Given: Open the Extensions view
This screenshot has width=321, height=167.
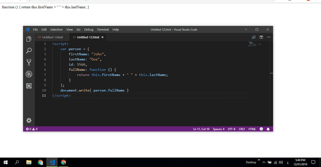Looking at the screenshot, I should pos(29,86).
